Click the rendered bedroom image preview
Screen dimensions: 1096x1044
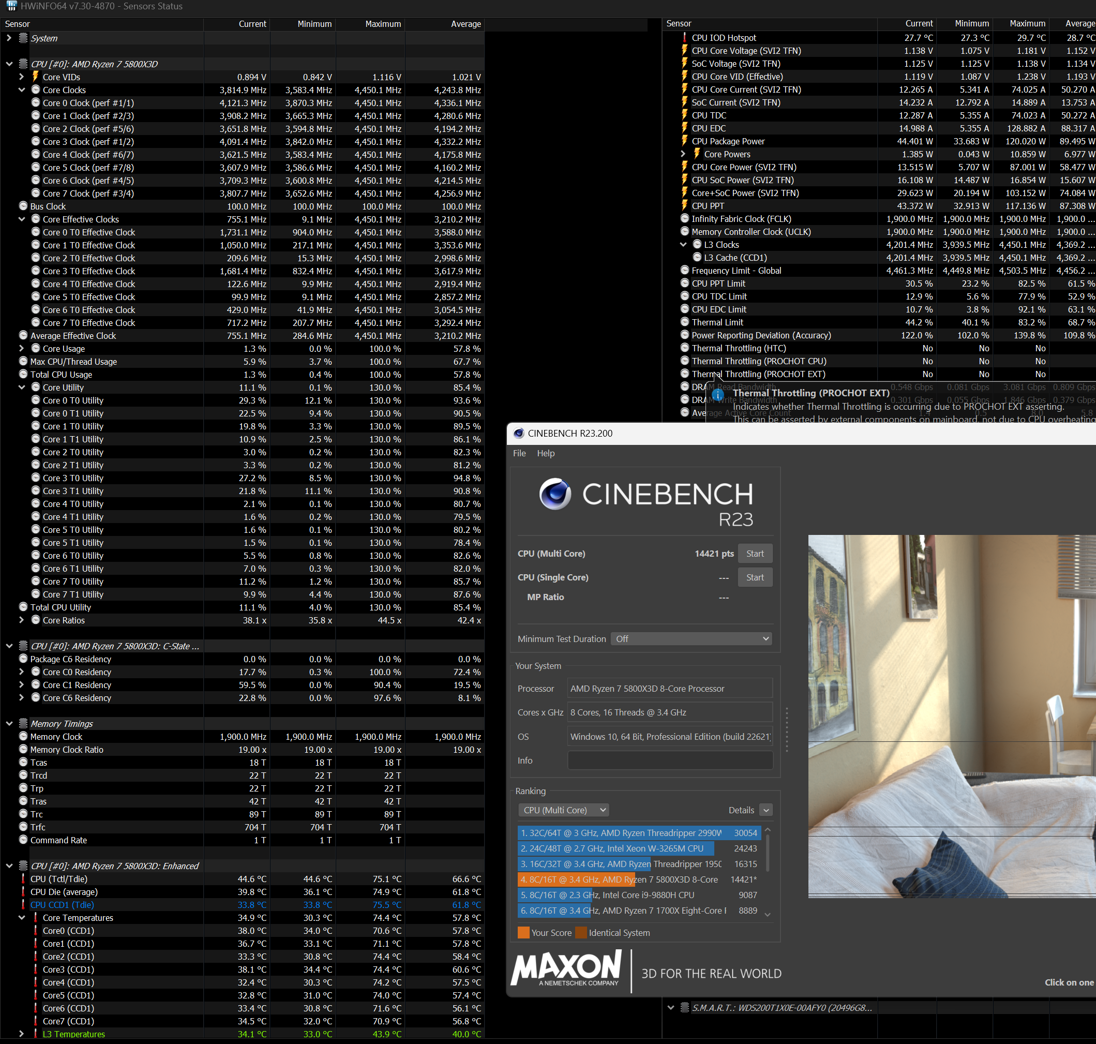[x=952, y=716]
